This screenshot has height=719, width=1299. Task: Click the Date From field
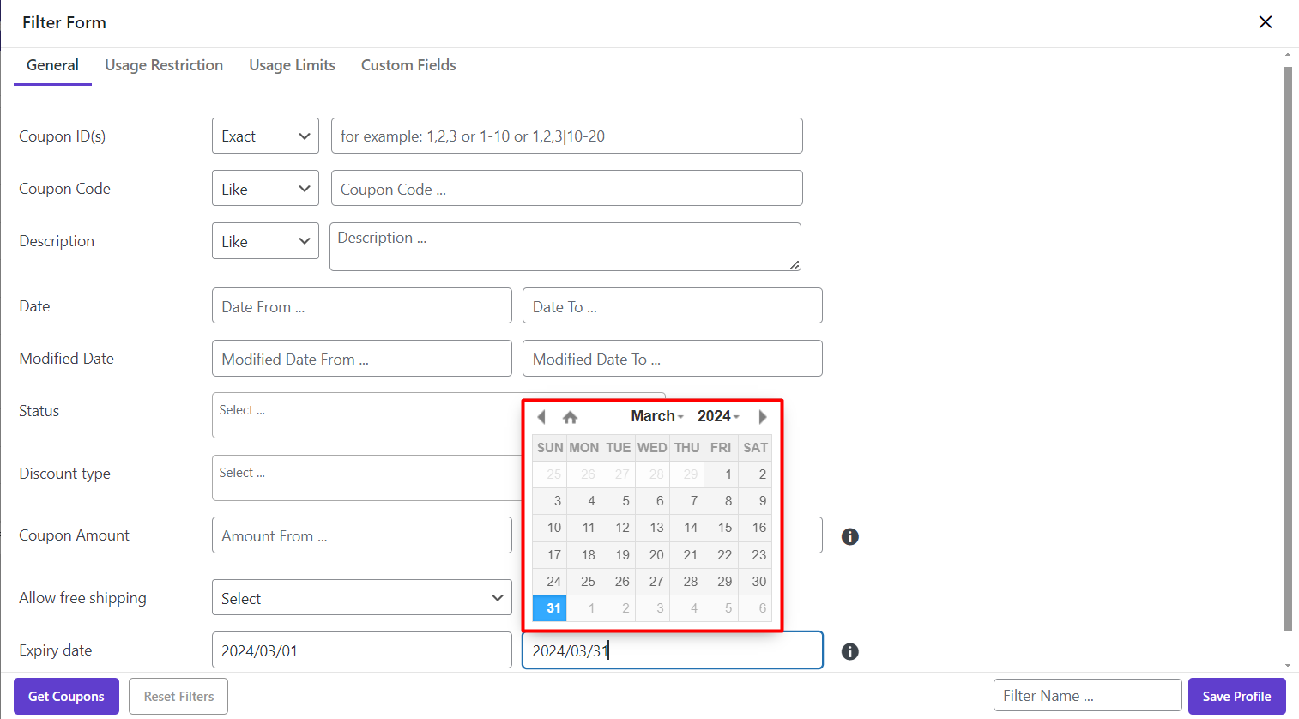(361, 306)
